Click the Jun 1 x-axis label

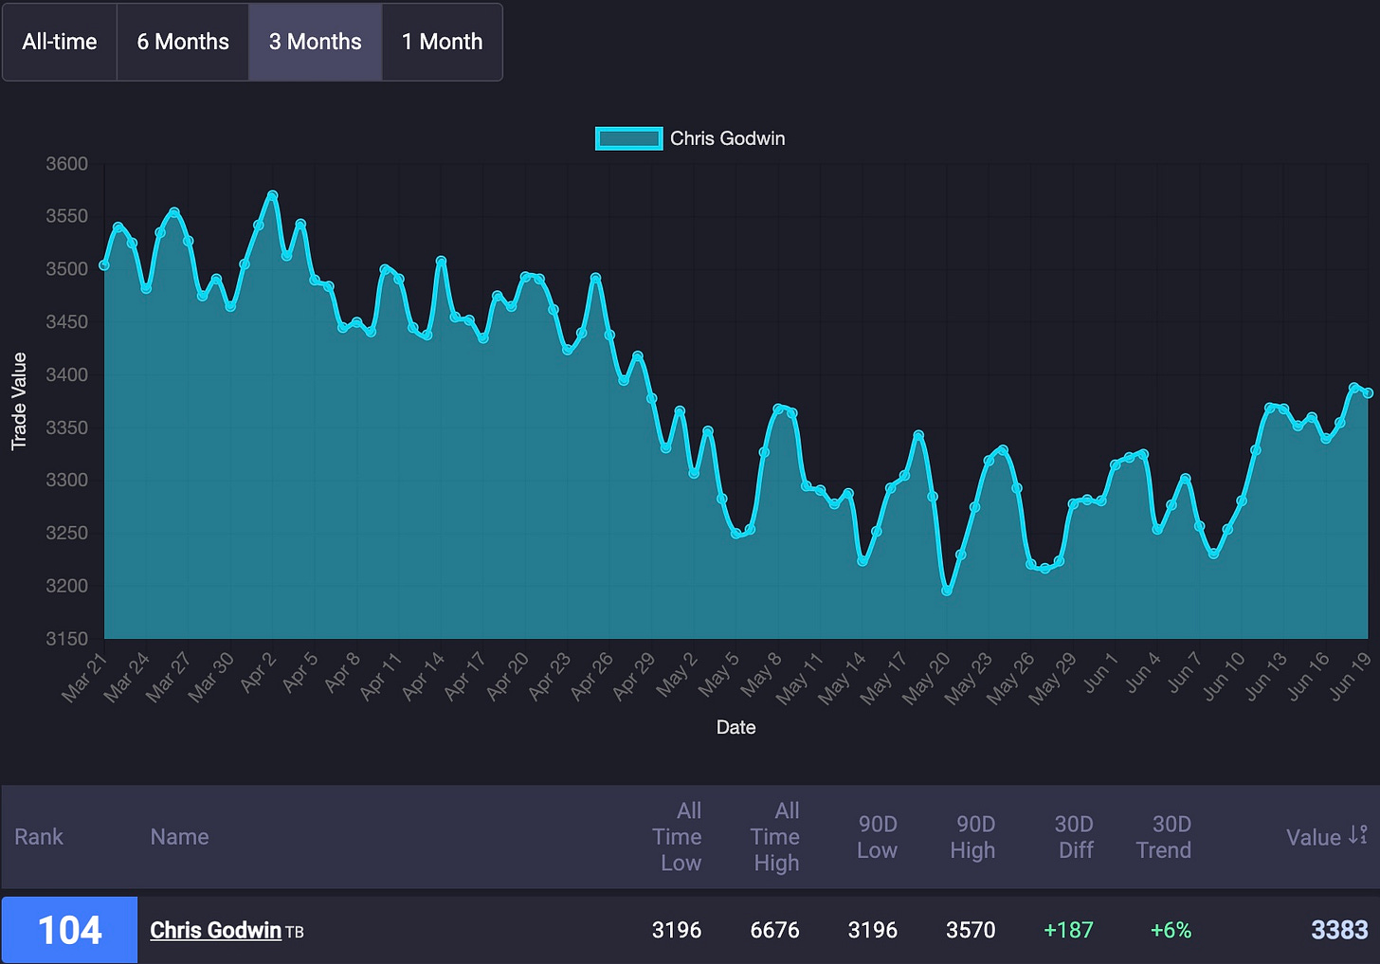tap(1100, 671)
